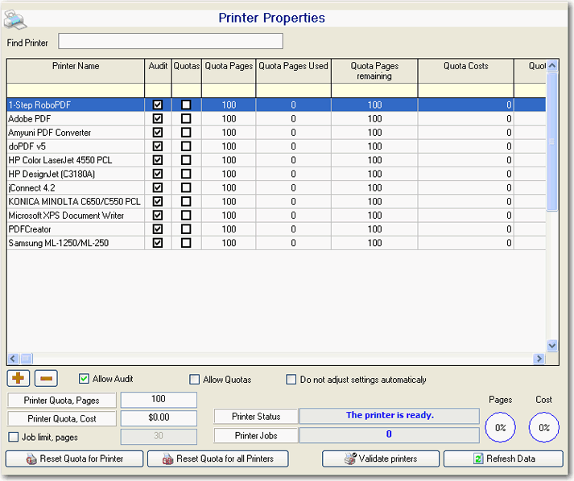Click the Printer Quota, Pages label button

[x=61, y=400]
